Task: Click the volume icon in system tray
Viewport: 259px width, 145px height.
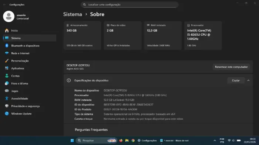Action: click(233, 141)
